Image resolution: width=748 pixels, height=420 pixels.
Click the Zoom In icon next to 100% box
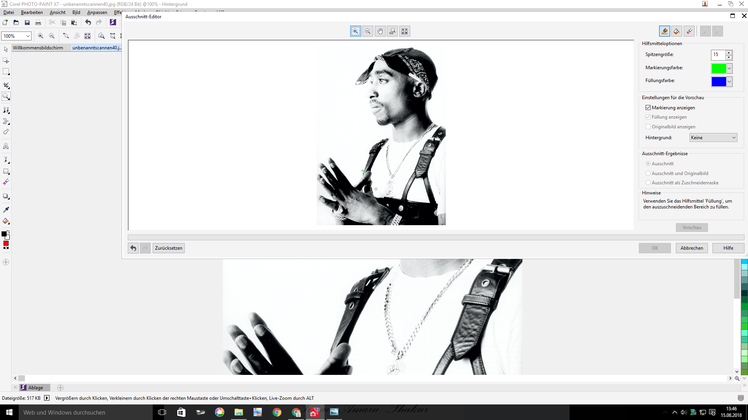click(x=41, y=36)
